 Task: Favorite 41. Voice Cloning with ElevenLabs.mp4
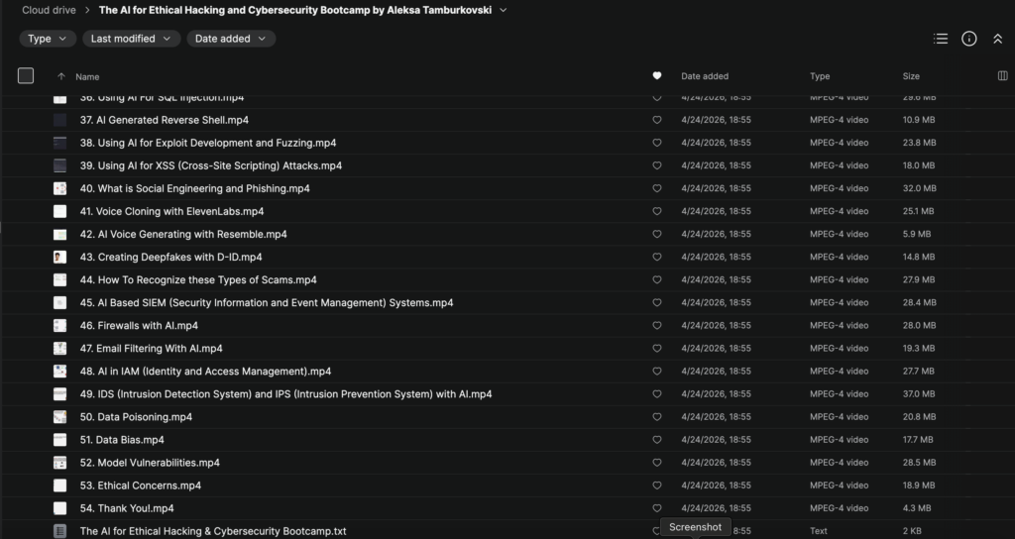656,212
